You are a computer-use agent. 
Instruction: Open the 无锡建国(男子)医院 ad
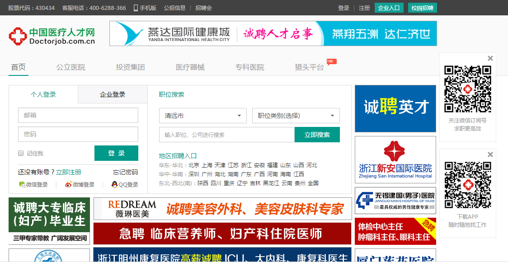pyautogui.click(x=395, y=201)
